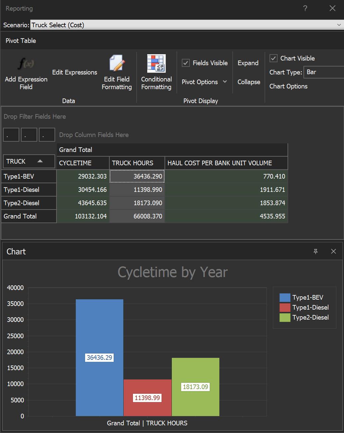Open the Scenario dropdown
This screenshot has width=344, height=433.
point(187,25)
